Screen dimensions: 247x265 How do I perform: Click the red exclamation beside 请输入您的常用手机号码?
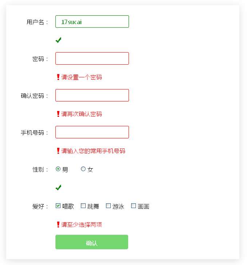pyautogui.click(x=58, y=151)
